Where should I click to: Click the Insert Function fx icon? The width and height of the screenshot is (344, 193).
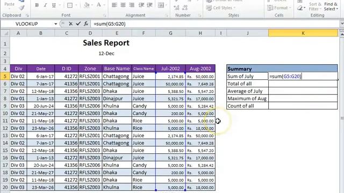click(x=86, y=24)
